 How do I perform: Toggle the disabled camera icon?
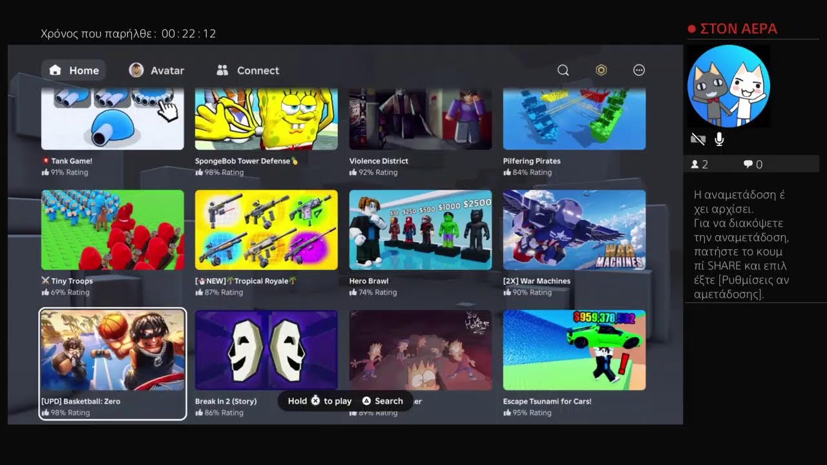coord(698,139)
